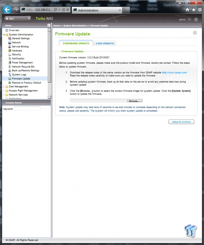Image resolution: width=204 pixels, height=245 pixels.
Task: Open browser tools gear icon
Action: pyautogui.click(x=200, y=10)
